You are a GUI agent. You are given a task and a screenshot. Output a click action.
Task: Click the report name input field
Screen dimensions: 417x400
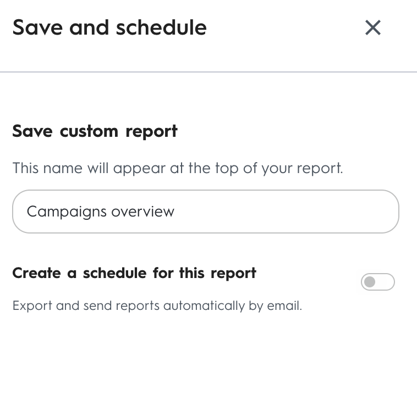tap(205, 212)
